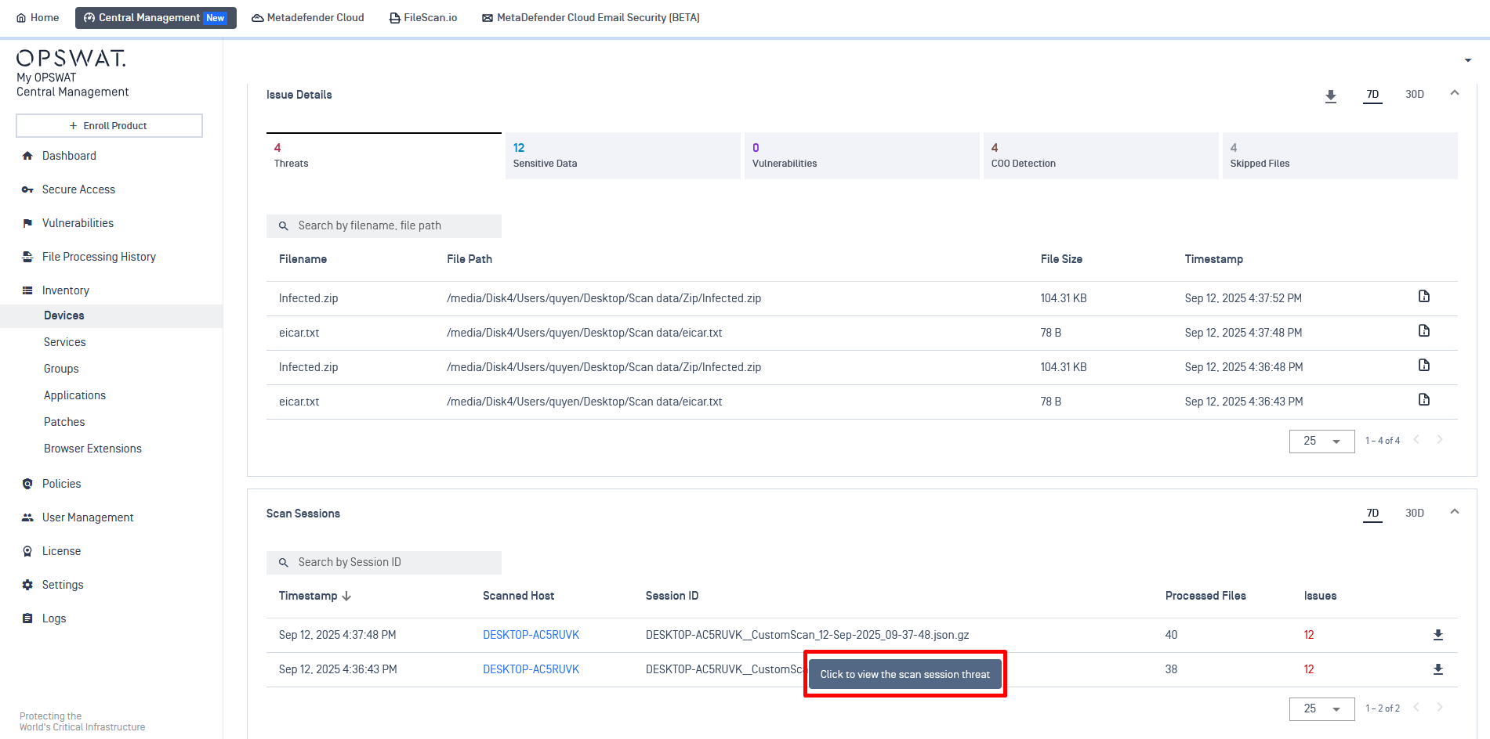Screen dimensions: 1490x739
Task: Go to Vulnerabilities in sidebar
Action: (78, 223)
